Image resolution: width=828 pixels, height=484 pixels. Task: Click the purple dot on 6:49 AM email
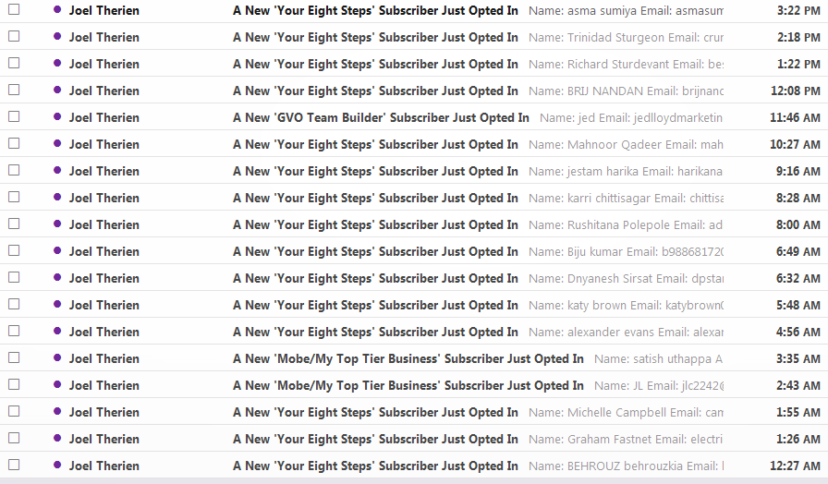(x=57, y=250)
